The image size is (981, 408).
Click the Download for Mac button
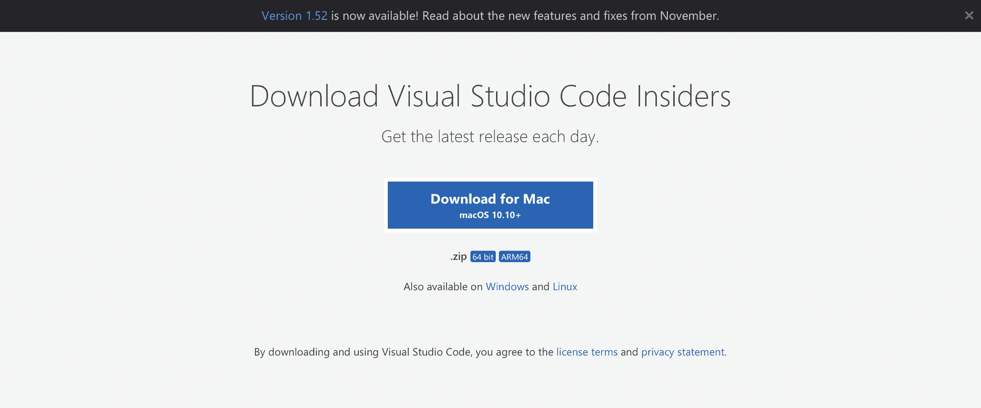pos(491,205)
